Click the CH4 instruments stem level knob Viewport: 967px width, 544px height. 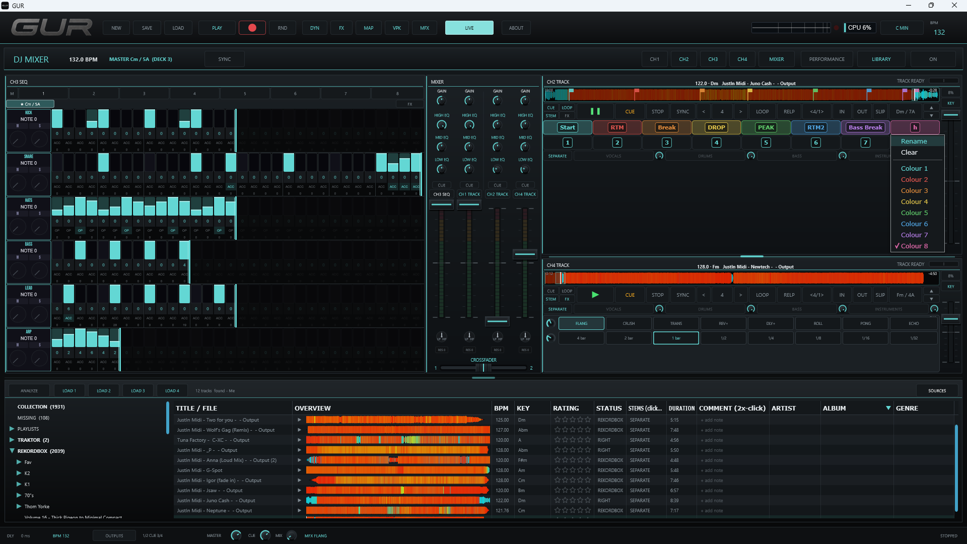coord(934,309)
